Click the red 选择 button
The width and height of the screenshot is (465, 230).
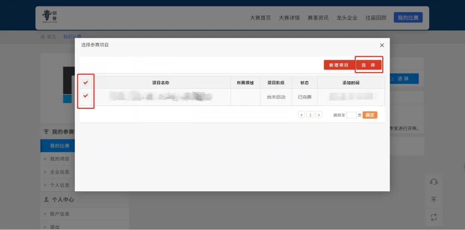tap(369, 65)
